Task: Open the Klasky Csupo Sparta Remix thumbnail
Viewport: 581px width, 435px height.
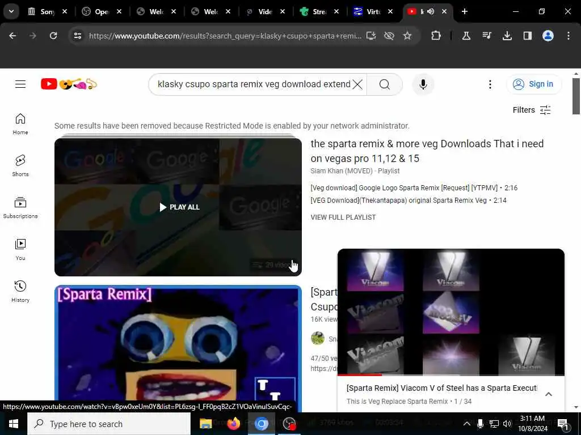Action: (x=178, y=343)
